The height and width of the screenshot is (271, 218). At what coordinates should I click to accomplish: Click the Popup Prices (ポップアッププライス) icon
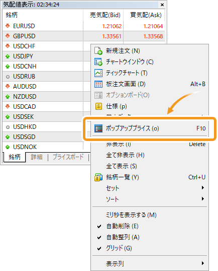pos(98,128)
